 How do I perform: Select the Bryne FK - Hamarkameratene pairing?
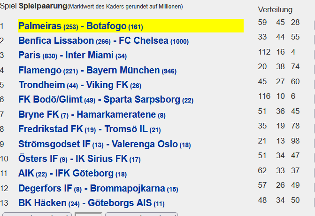[x=92, y=114]
